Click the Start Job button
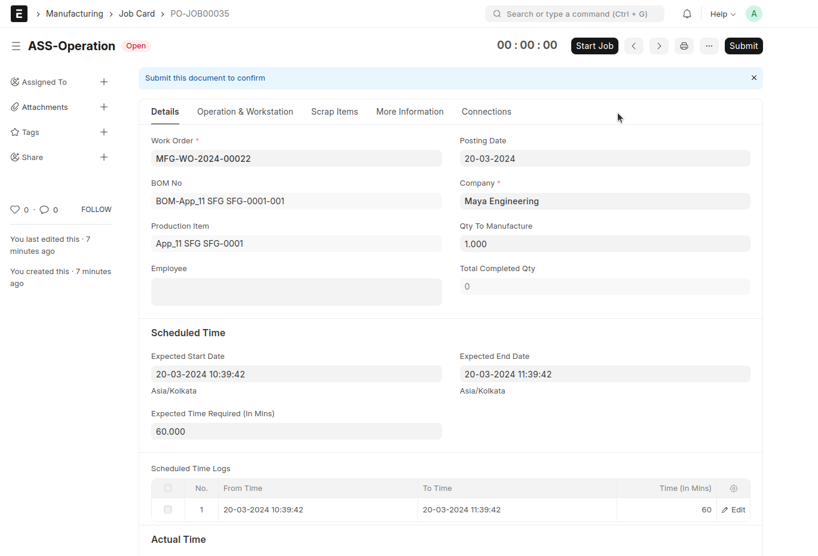 pyautogui.click(x=595, y=46)
